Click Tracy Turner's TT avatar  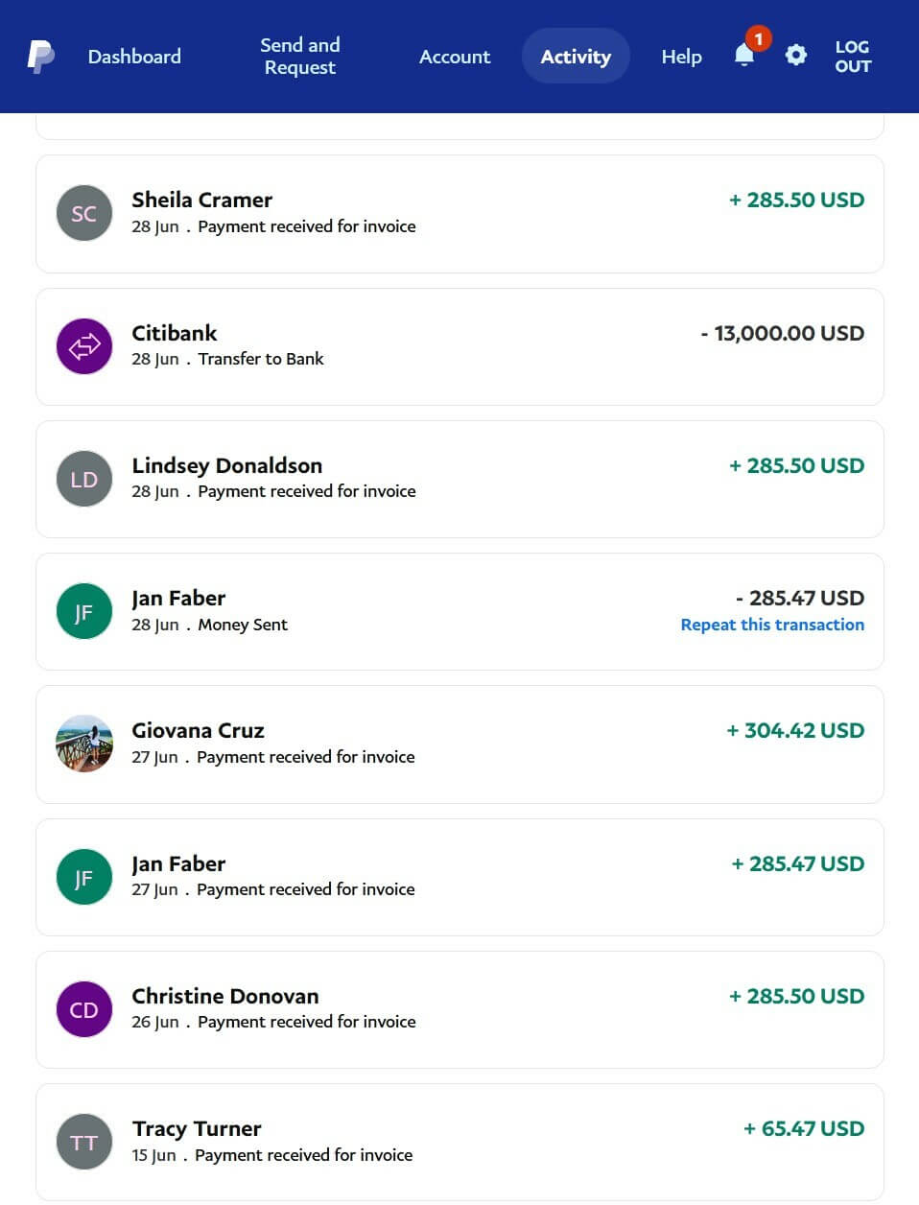84,1142
